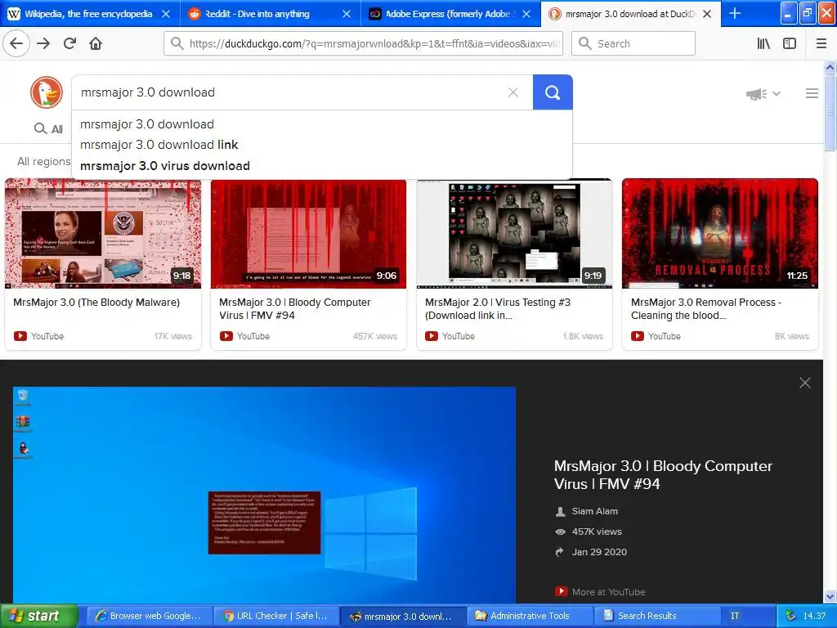
Task: Click YouTube icon under Removal Process card
Action: (x=638, y=336)
